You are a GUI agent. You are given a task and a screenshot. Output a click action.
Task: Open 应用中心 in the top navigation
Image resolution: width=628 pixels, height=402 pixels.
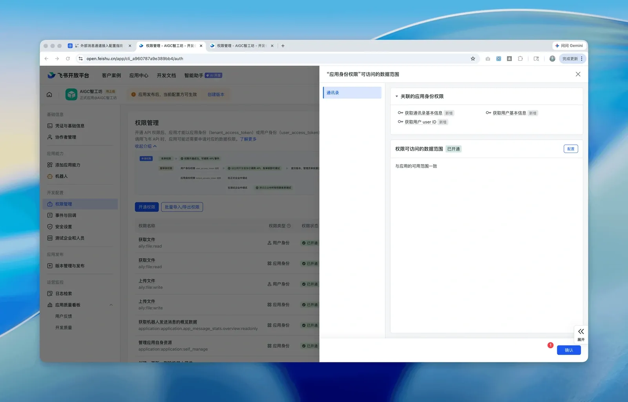click(x=139, y=75)
